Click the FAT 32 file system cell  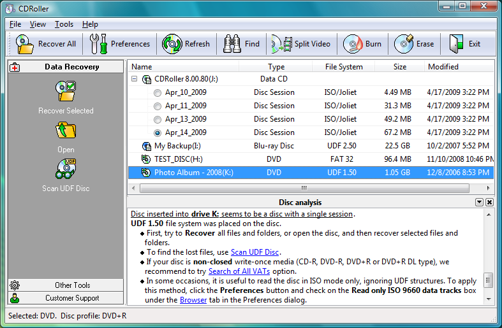[342, 159]
